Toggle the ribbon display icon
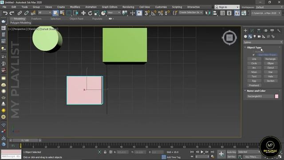Screen dimensions: 284x160 pyautogui.click(x=237, y=13)
